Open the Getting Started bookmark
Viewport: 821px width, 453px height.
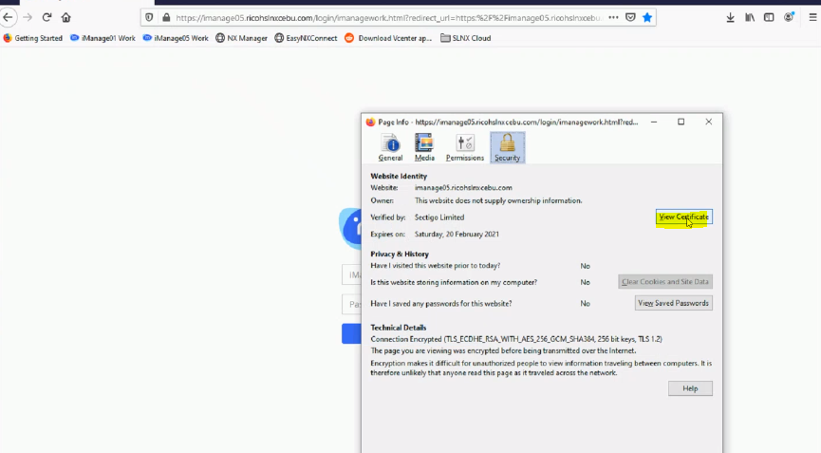[x=33, y=38]
